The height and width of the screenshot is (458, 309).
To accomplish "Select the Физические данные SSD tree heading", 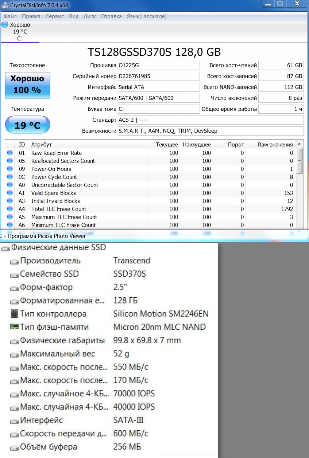I will pyautogui.click(x=58, y=247).
